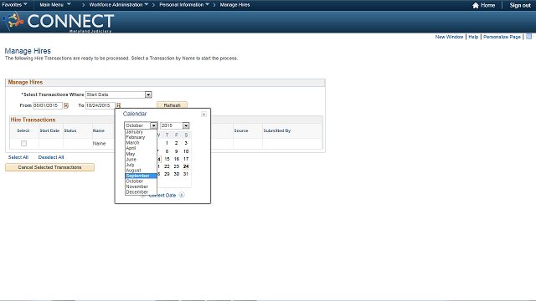Image resolution: width=536 pixels, height=301 pixels.
Task: Choose June in month list
Action: [141, 160]
